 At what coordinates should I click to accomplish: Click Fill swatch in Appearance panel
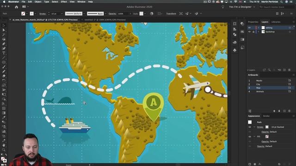tap(267, 136)
